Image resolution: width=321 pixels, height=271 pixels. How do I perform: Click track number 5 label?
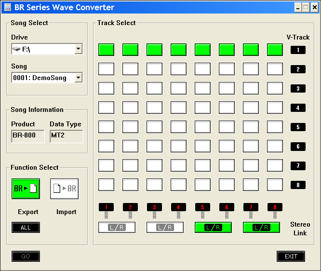point(202,207)
